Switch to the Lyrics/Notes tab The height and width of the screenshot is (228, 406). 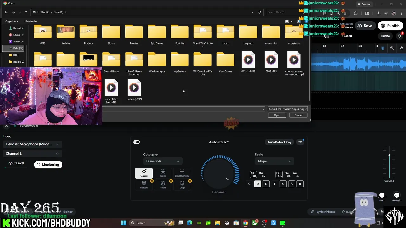(x=323, y=212)
